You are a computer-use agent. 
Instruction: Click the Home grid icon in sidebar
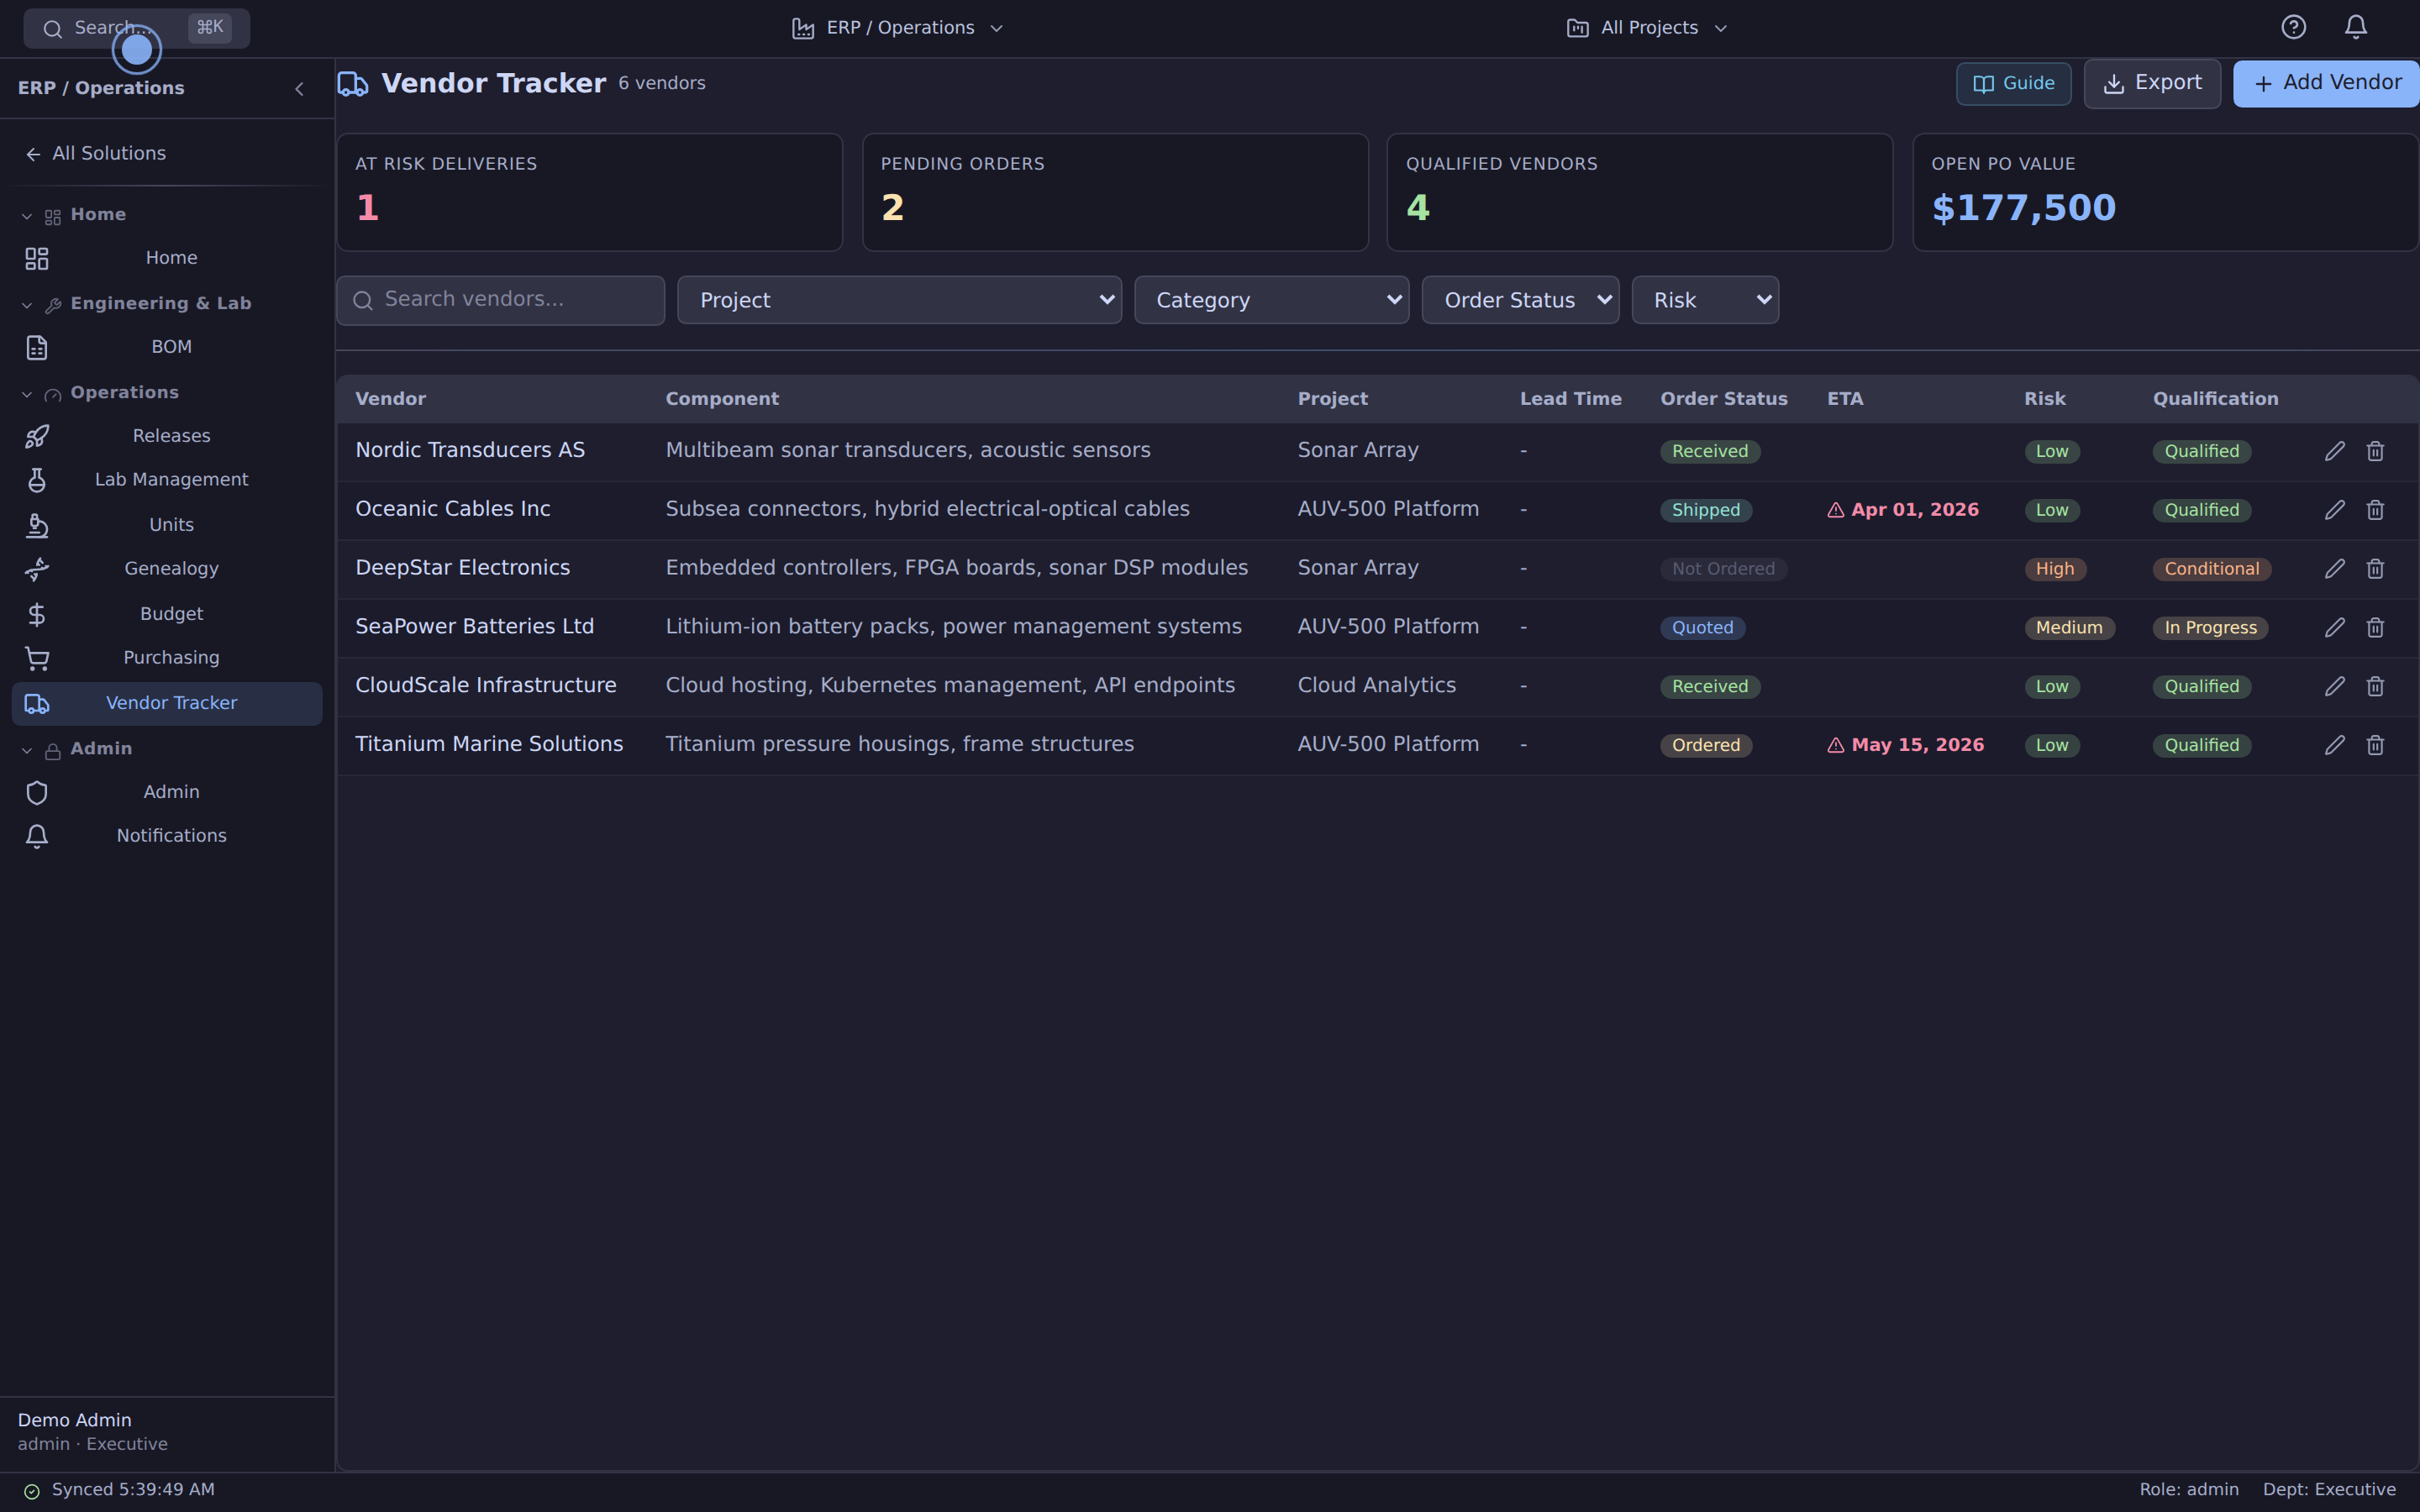click(x=37, y=259)
